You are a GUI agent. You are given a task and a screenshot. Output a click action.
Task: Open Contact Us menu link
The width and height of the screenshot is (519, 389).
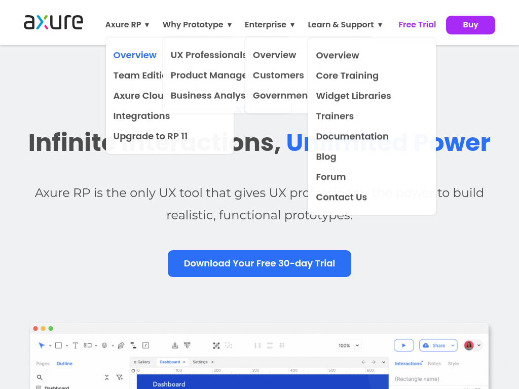tap(341, 197)
